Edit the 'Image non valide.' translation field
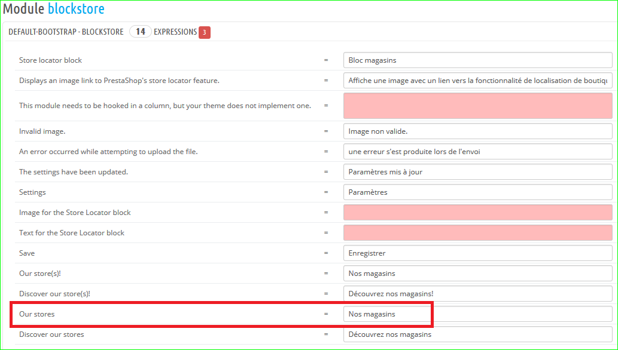This screenshot has width=618, height=350. coord(477,131)
